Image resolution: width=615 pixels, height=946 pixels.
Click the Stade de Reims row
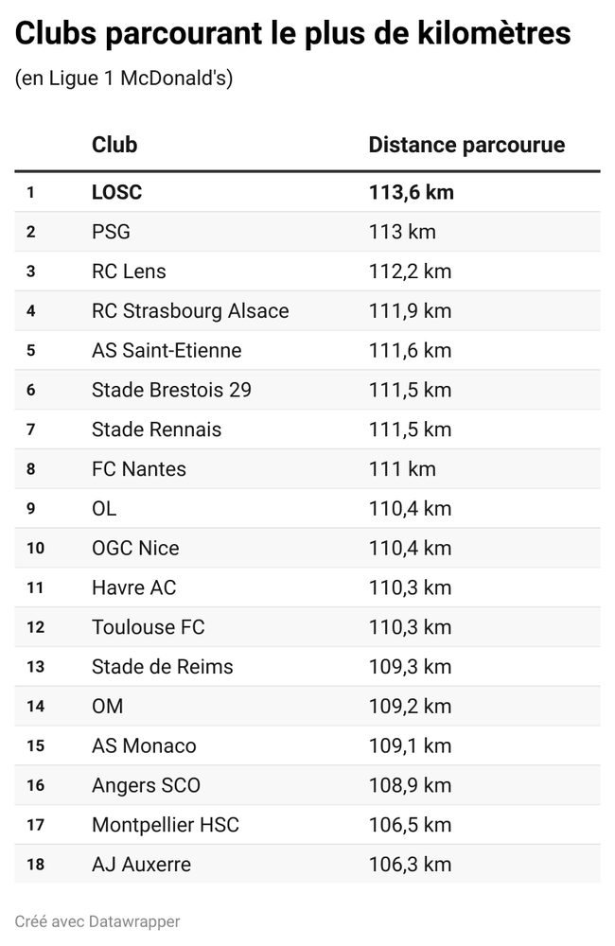pyautogui.click(x=162, y=667)
